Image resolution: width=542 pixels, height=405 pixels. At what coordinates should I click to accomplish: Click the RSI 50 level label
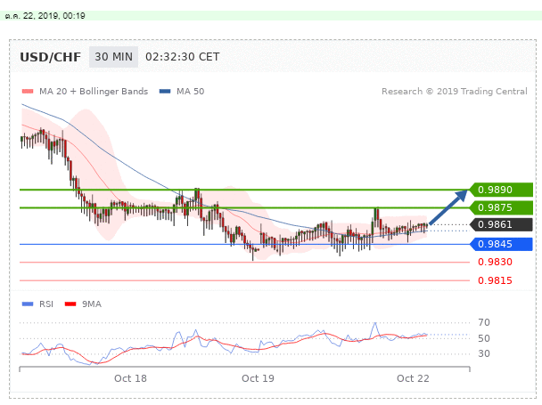tap(484, 338)
